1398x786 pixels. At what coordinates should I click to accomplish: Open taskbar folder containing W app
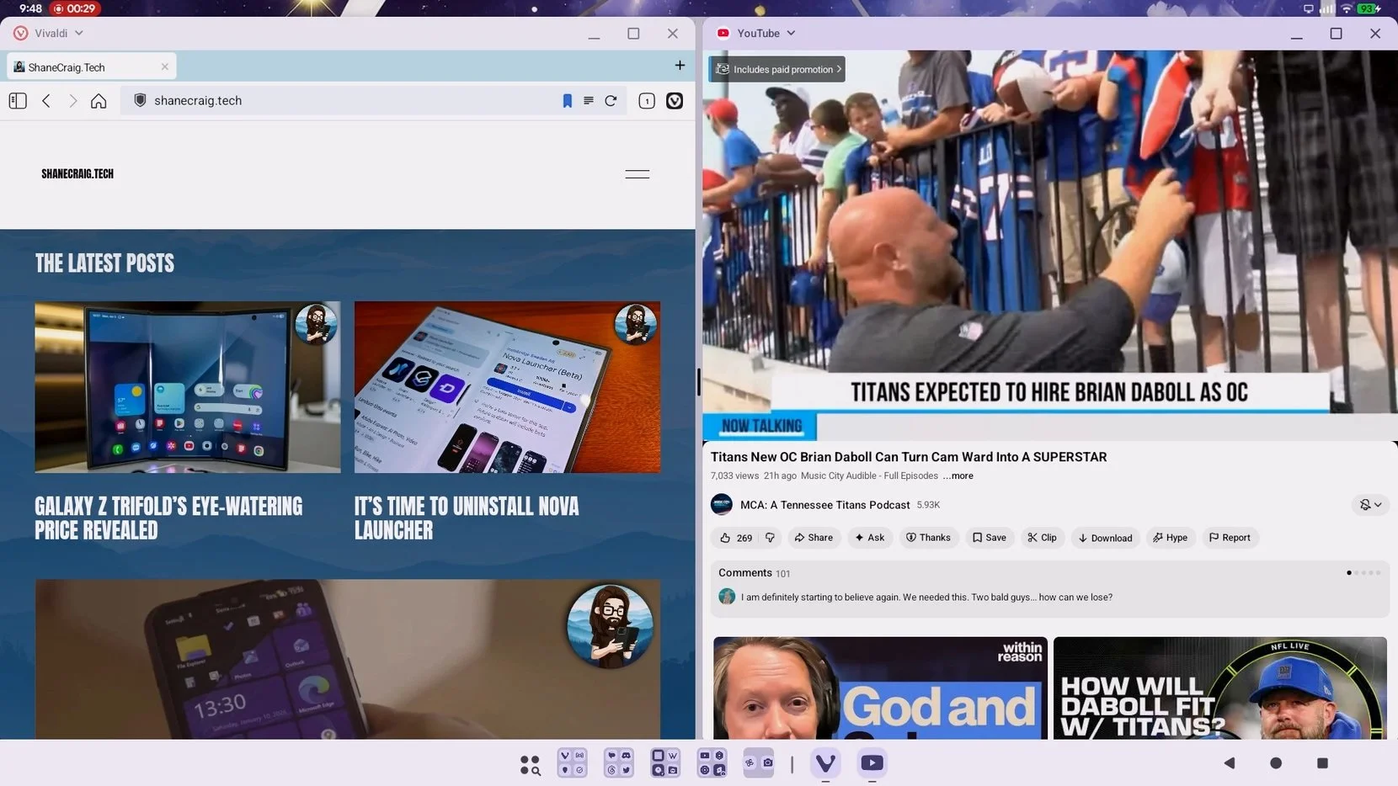[x=665, y=764]
